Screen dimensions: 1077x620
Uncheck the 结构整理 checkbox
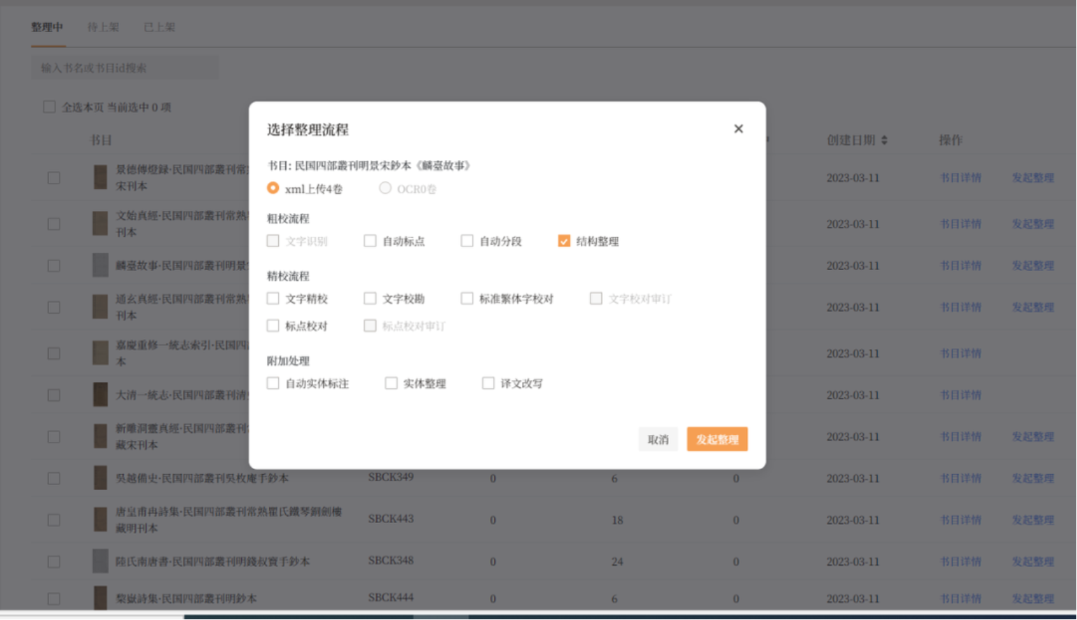pos(564,241)
